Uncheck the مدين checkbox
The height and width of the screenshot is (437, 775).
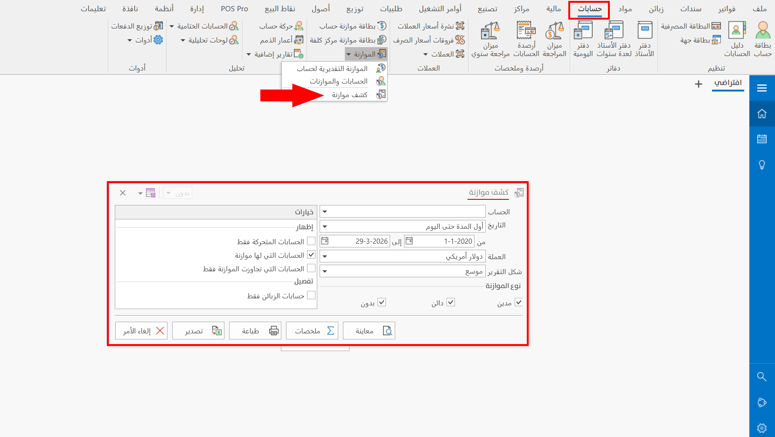(518, 302)
